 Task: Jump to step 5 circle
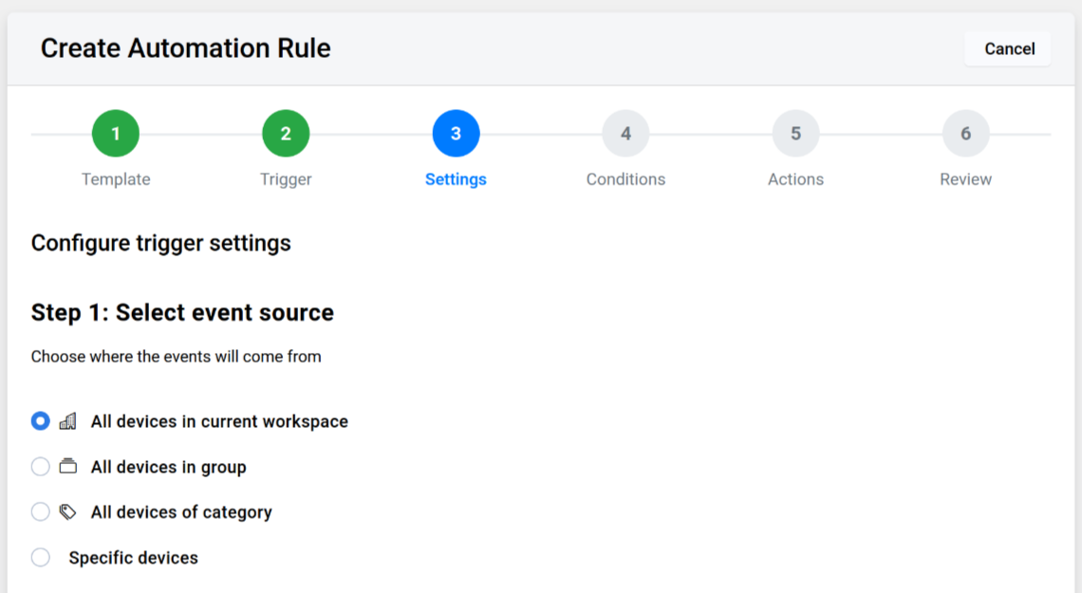click(x=795, y=134)
